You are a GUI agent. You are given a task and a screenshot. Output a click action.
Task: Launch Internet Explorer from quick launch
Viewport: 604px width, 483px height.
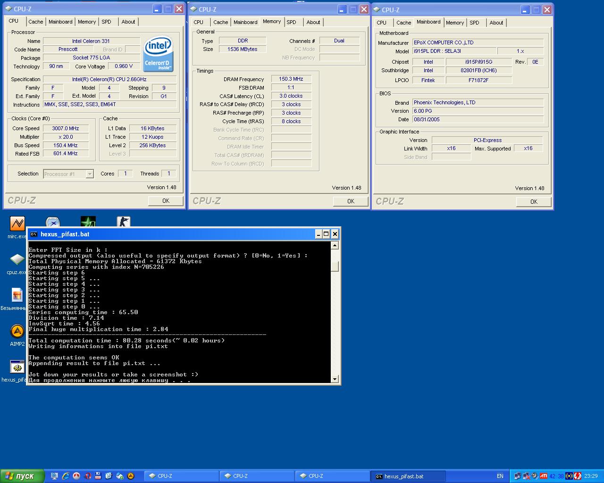coord(66,476)
